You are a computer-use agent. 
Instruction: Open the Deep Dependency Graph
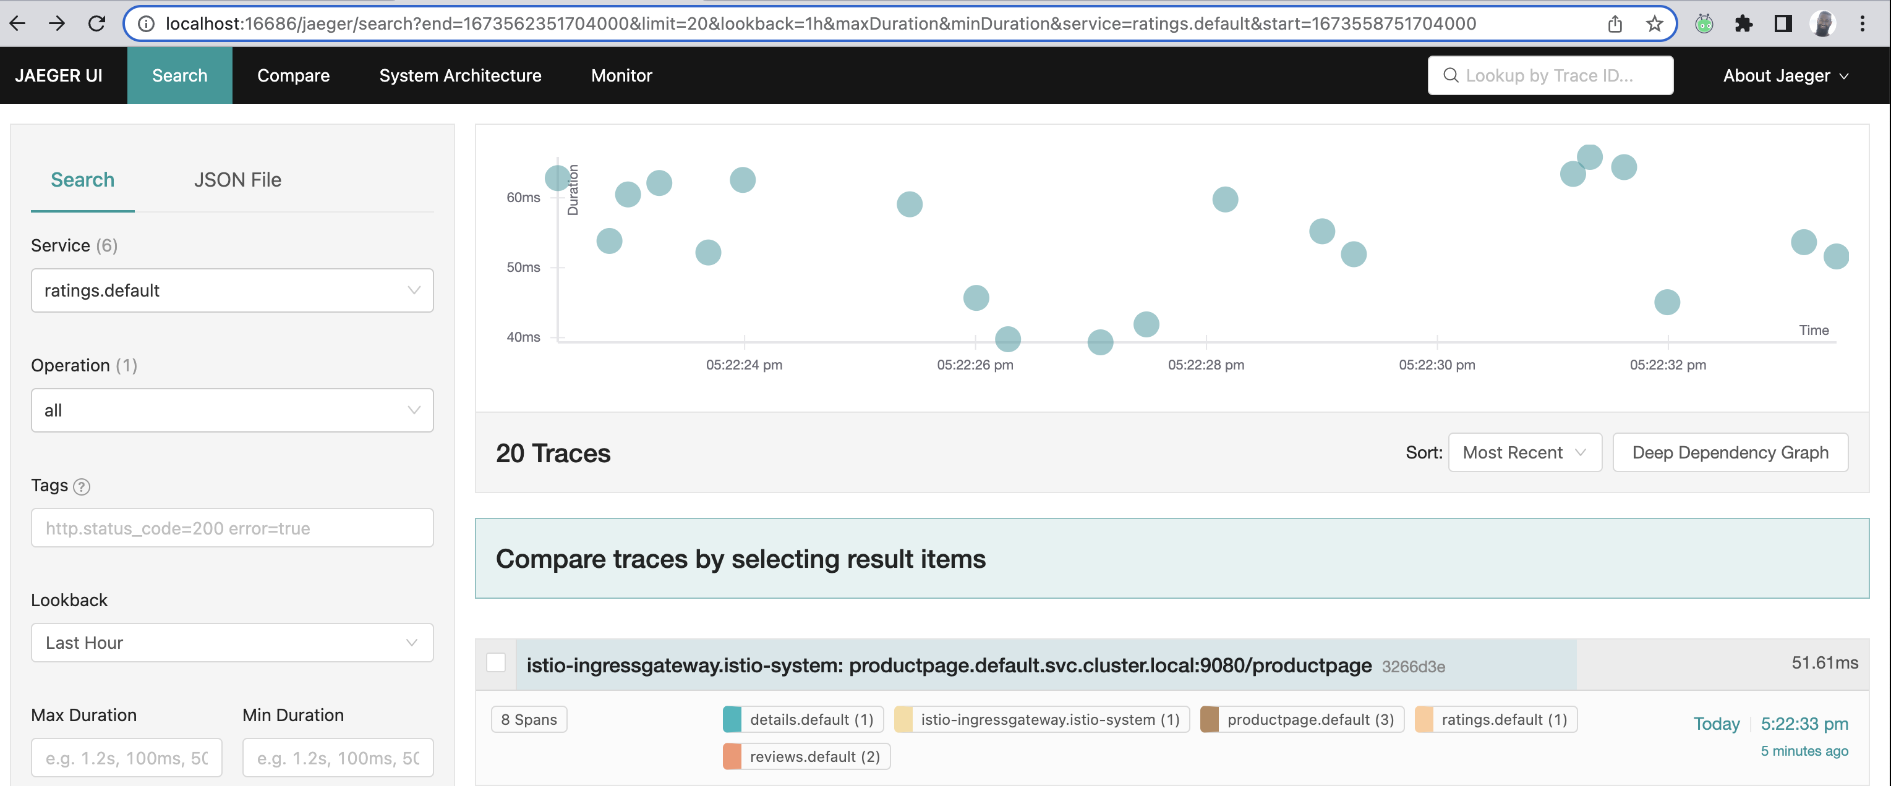pos(1731,454)
